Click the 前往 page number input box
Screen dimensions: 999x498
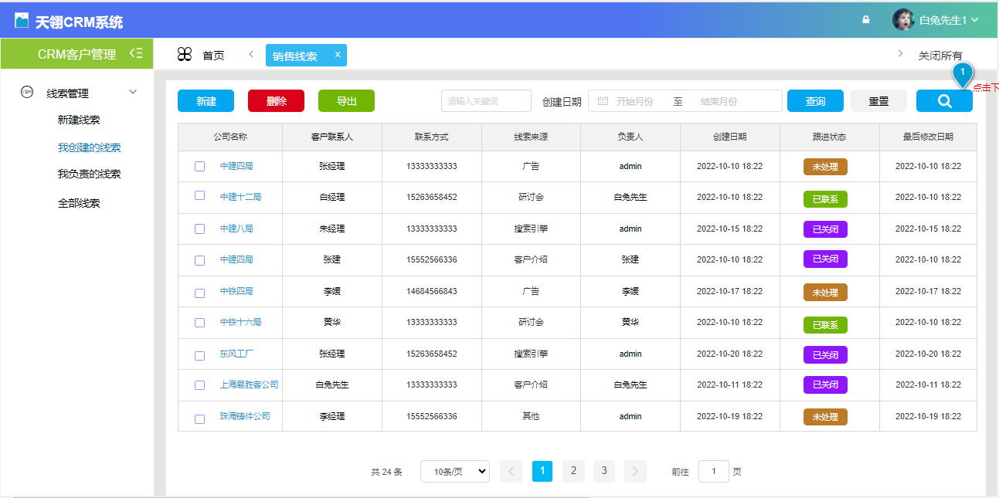pyautogui.click(x=713, y=471)
